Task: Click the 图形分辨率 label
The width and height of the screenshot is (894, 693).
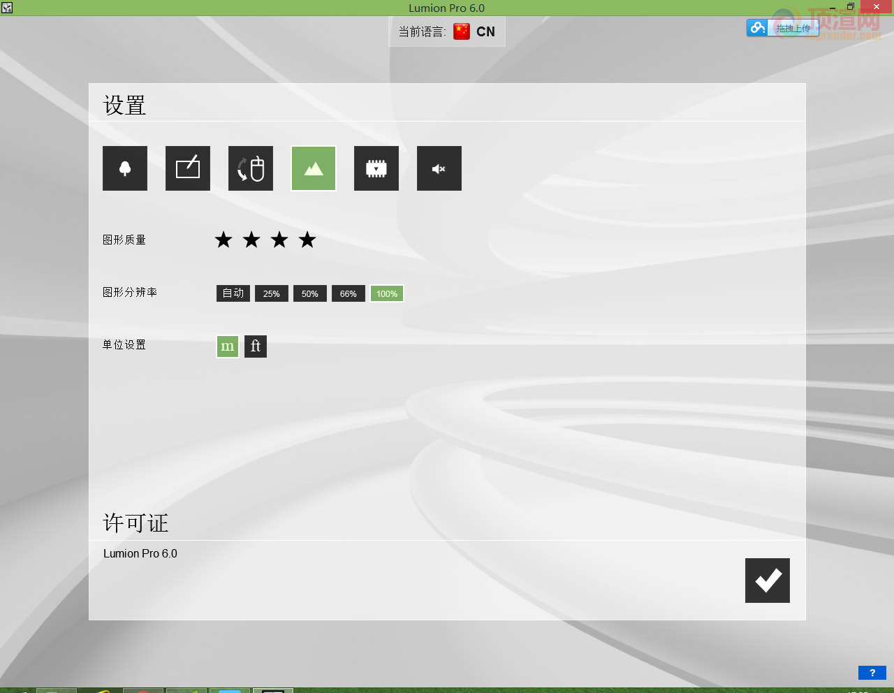Action: [x=130, y=292]
